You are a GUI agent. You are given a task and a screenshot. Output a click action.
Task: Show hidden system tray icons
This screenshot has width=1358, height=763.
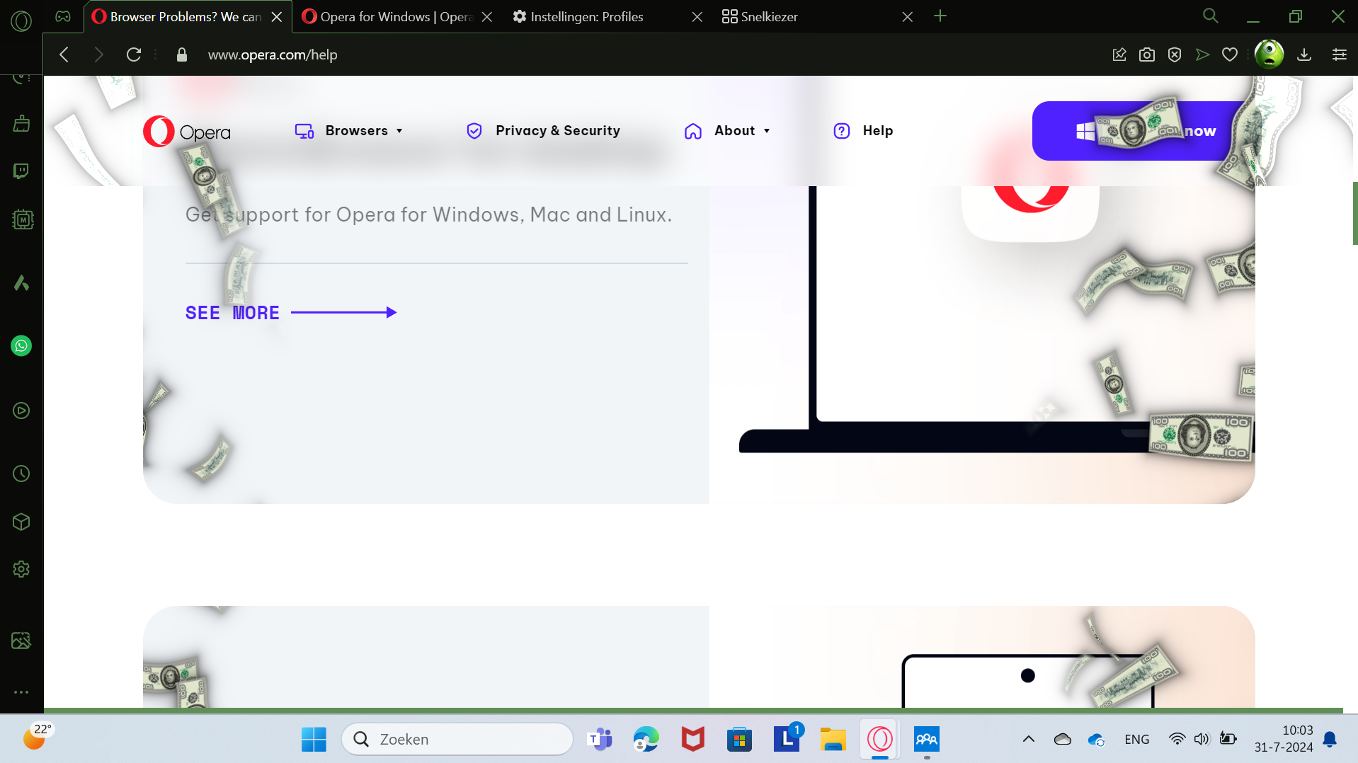[1029, 739]
